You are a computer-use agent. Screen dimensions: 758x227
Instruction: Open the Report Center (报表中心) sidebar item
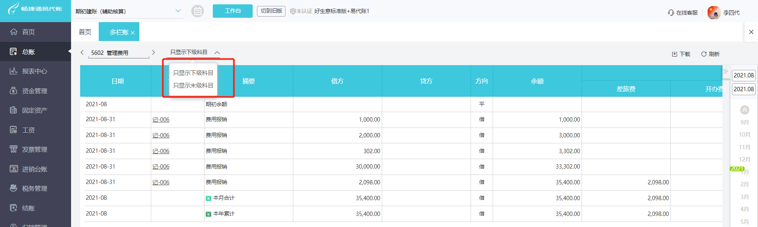(34, 71)
